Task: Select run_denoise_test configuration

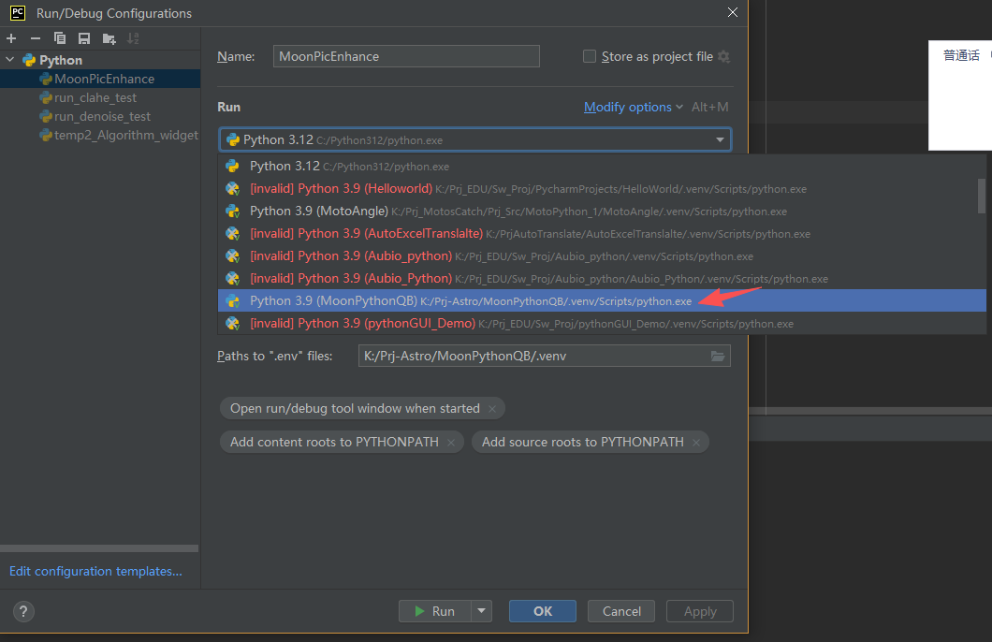Action: (x=100, y=116)
